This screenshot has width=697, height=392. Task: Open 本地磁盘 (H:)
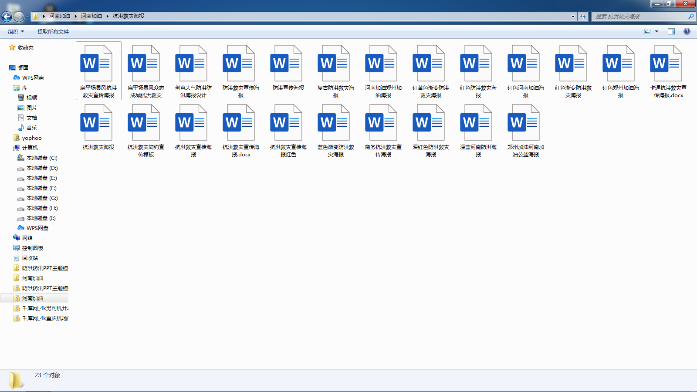42,208
